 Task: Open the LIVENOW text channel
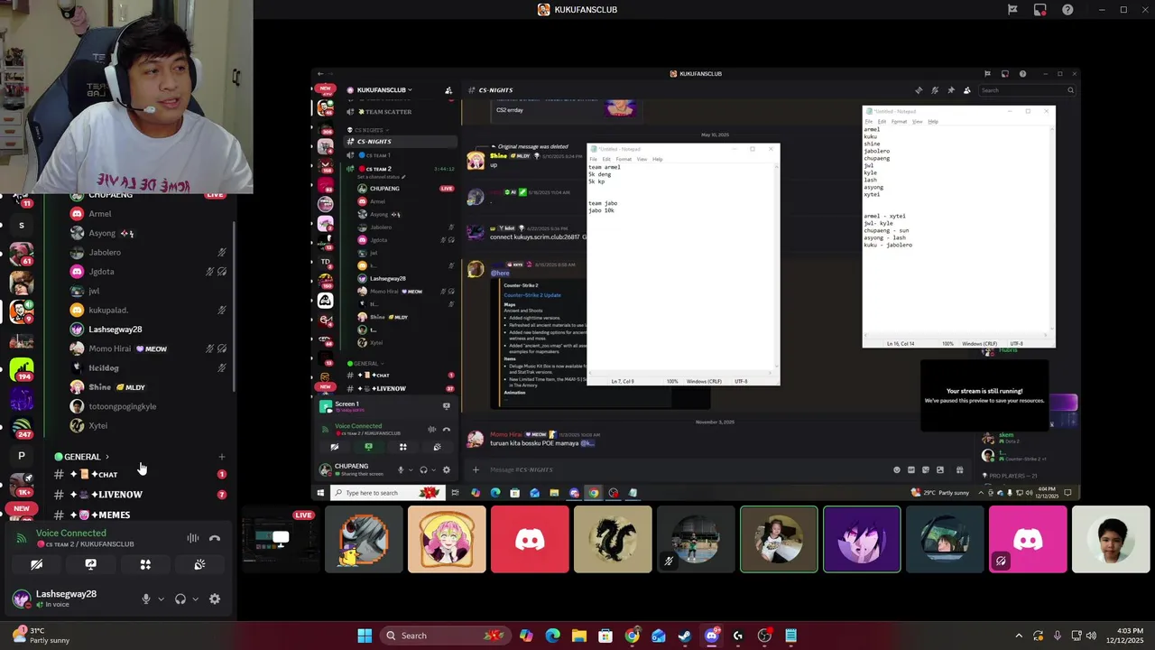140,495
